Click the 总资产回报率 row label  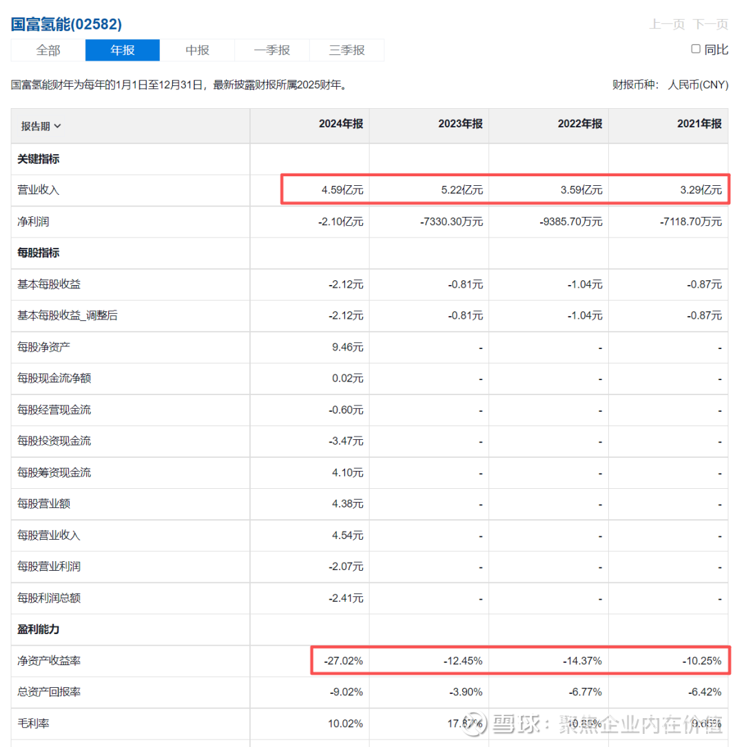pyautogui.click(x=49, y=692)
